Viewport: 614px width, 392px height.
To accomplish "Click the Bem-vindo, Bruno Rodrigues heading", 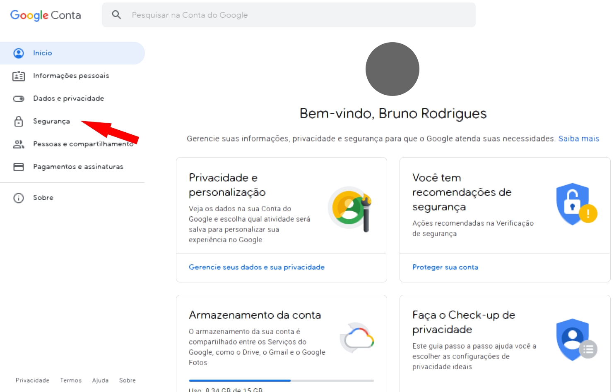I will [393, 113].
